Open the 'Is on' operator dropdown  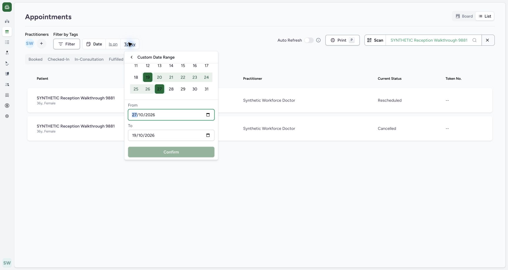point(113,44)
